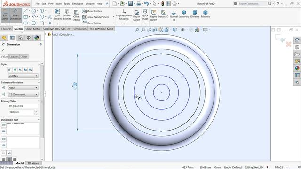Open the FeatureManager design tree tab

[4, 38]
